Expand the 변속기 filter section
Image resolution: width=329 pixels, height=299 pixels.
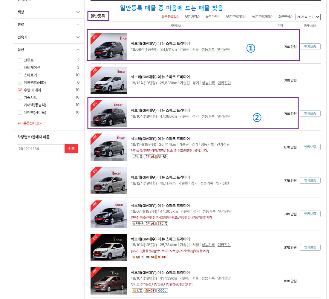(48, 37)
